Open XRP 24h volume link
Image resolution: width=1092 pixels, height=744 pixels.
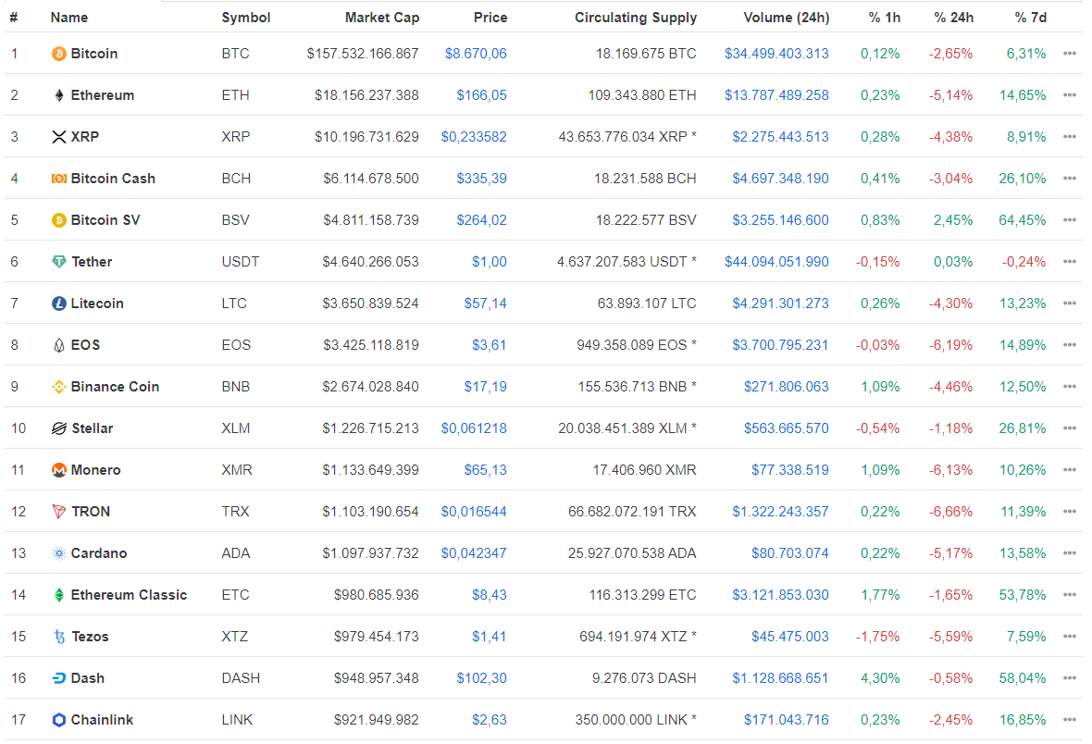point(780,137)
